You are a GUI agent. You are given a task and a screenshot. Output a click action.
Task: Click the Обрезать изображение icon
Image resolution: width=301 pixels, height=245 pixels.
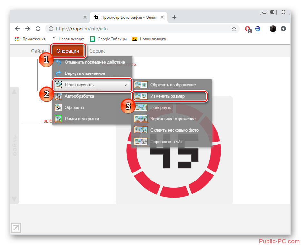click(141, 85)
